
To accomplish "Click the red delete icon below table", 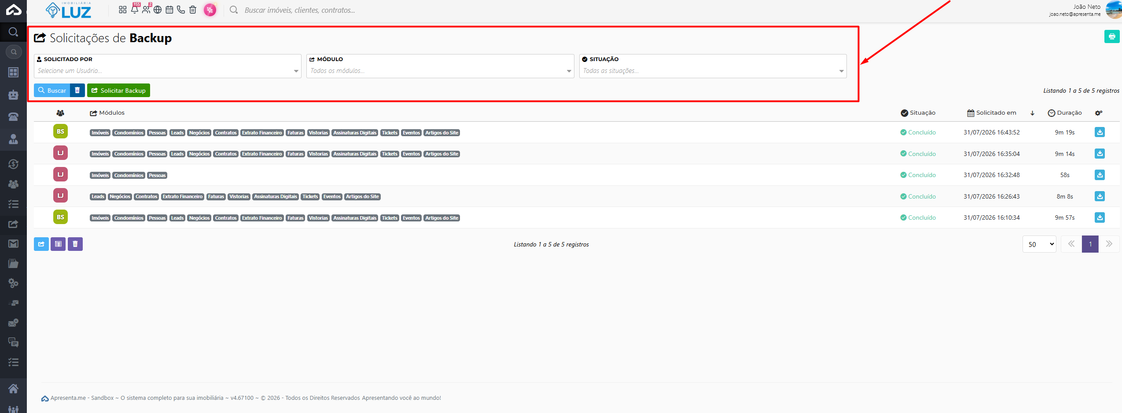I will click(x=75, y=244).
